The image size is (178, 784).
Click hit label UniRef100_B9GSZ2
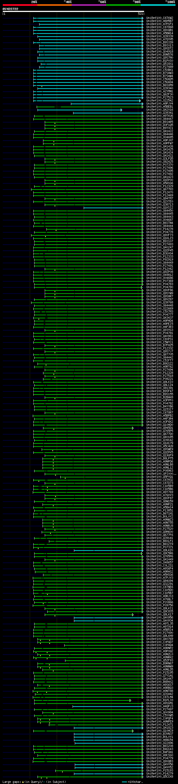pyautogui.click(x=160, y=364)
